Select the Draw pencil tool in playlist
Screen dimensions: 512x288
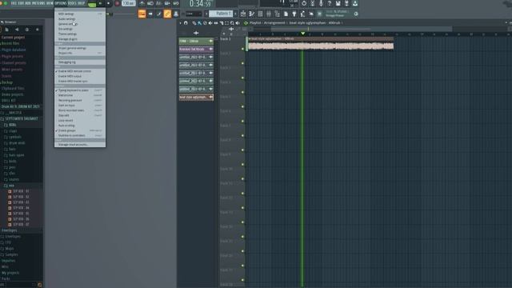pos(194,23)
